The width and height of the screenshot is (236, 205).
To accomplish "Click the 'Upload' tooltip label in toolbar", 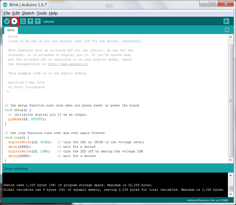I will click(x=48, y=22).
